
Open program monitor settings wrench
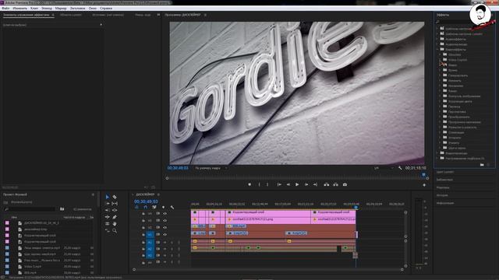tap(400, 168)
